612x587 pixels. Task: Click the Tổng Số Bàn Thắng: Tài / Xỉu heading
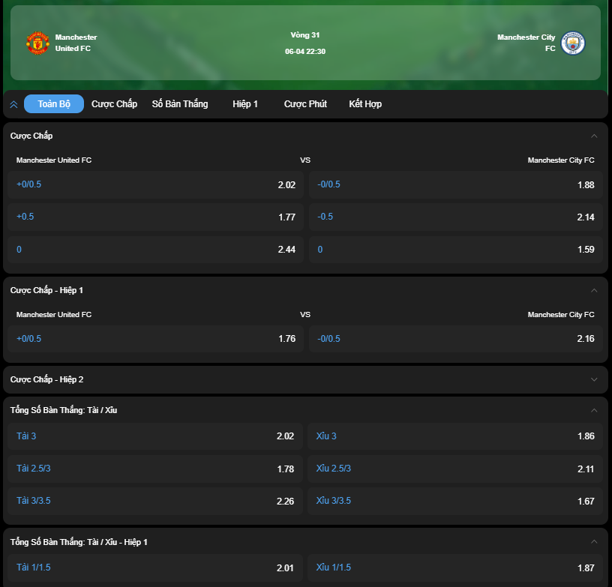tap(64, 410)
